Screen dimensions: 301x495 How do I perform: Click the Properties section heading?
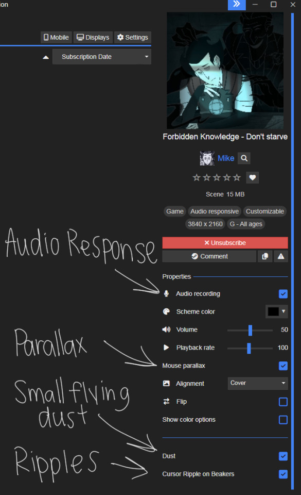(176, 276)
